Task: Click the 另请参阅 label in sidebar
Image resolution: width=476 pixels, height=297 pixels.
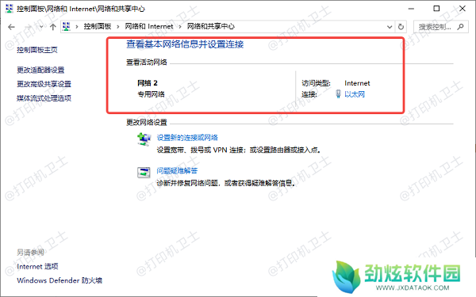Action: (x=30, y=252)
